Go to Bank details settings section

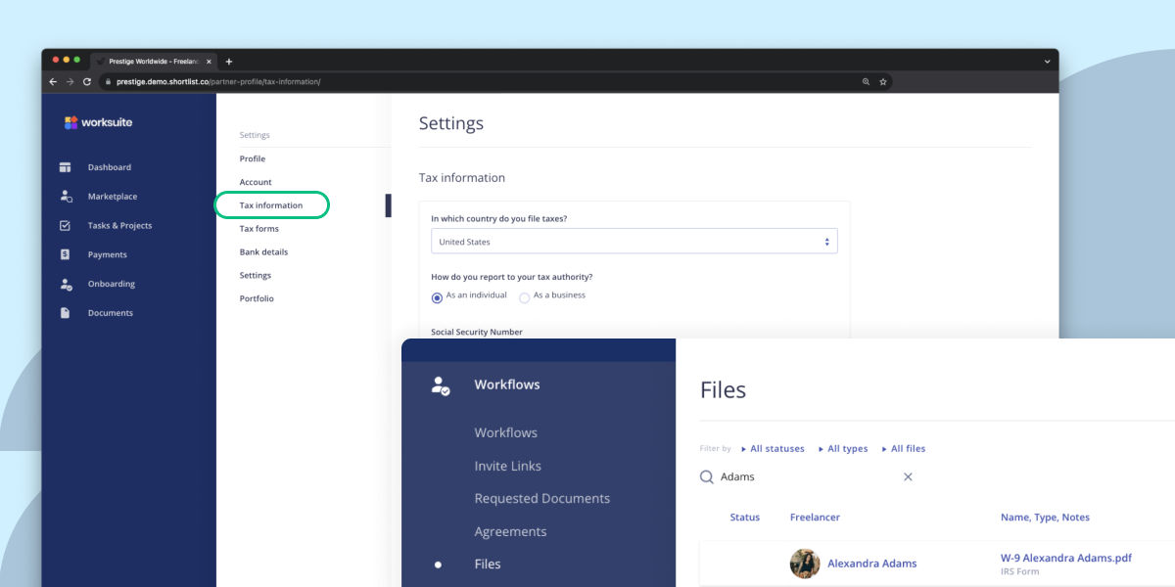tap(263, 252)
